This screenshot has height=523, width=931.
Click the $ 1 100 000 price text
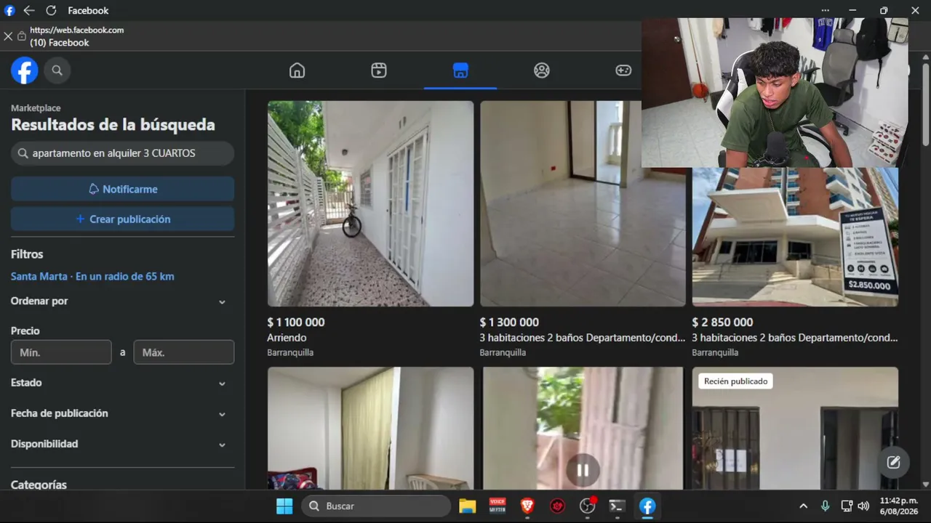pyautogui.click(x=296, y=323)
